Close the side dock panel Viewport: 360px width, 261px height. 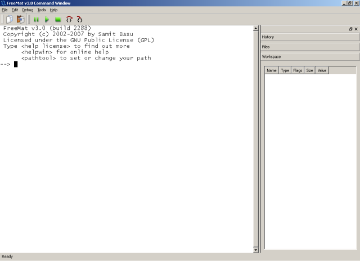coord(356,29)
